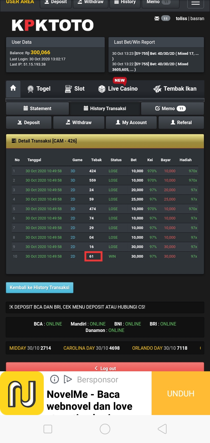
Task: Open the Slot games section
Action: 75,89
